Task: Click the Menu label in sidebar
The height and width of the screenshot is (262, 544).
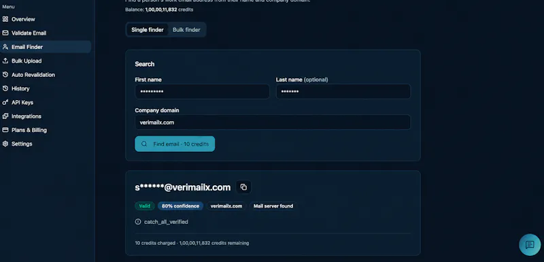Action: coord(8,7)
